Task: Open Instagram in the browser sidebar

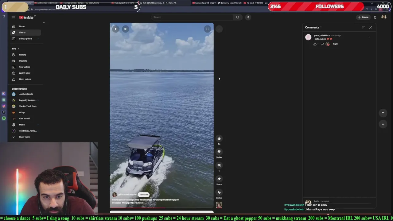Action: pos(4,106)
